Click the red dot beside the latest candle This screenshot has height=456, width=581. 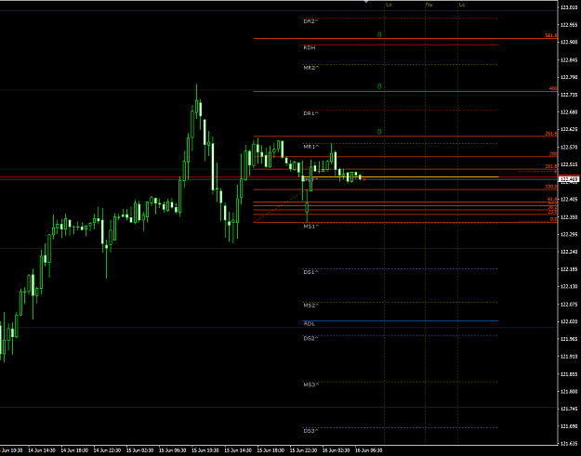363,179
